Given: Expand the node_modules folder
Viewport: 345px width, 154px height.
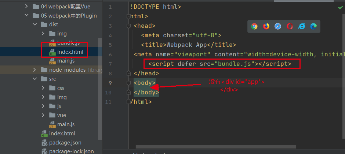Looking at the screenshot, I should (34, 70).
